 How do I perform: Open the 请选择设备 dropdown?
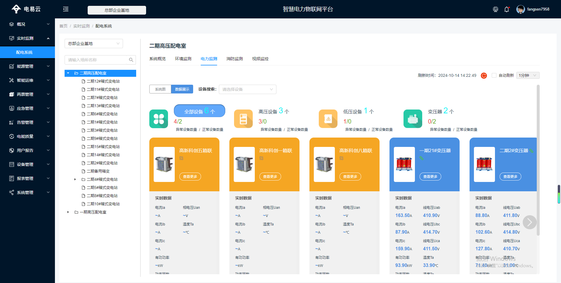[247, 89]
